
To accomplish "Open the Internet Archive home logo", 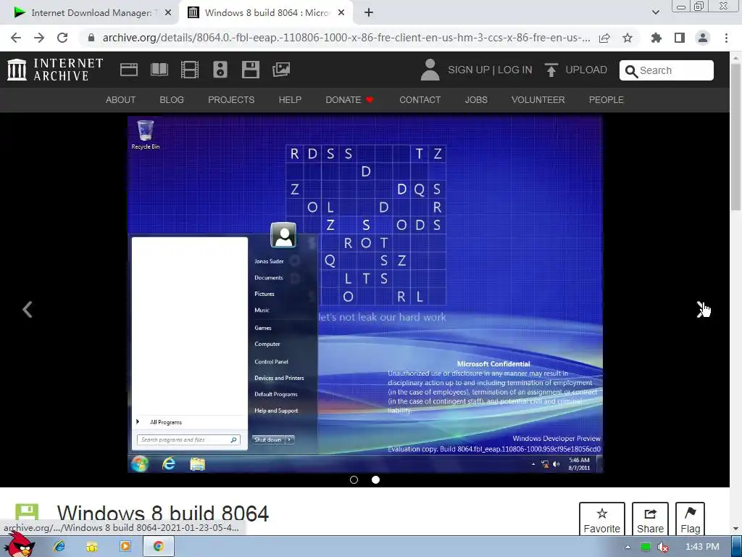I will pyautogui.click(x=55, y=70).
